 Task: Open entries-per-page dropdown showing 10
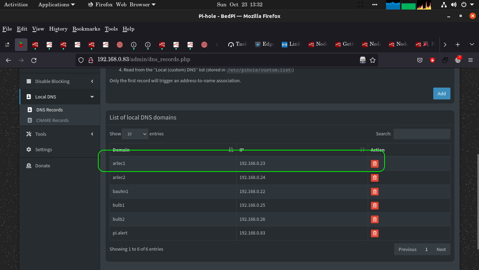click(135, 134)
